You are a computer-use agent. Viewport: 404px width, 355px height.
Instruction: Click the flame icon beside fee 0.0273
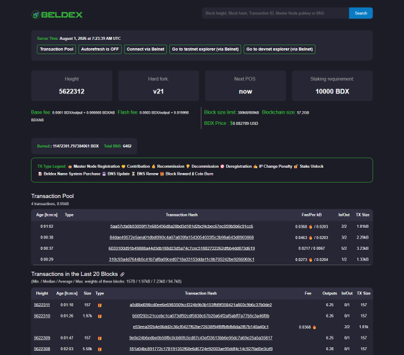point(311,260)
